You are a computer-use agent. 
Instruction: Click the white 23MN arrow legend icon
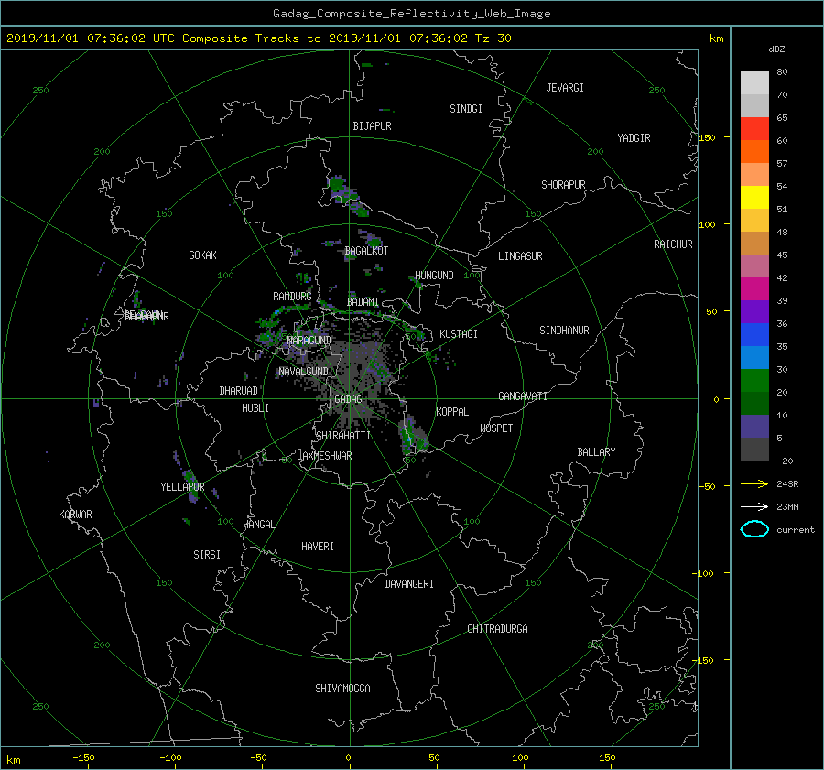tap(754, 506)
